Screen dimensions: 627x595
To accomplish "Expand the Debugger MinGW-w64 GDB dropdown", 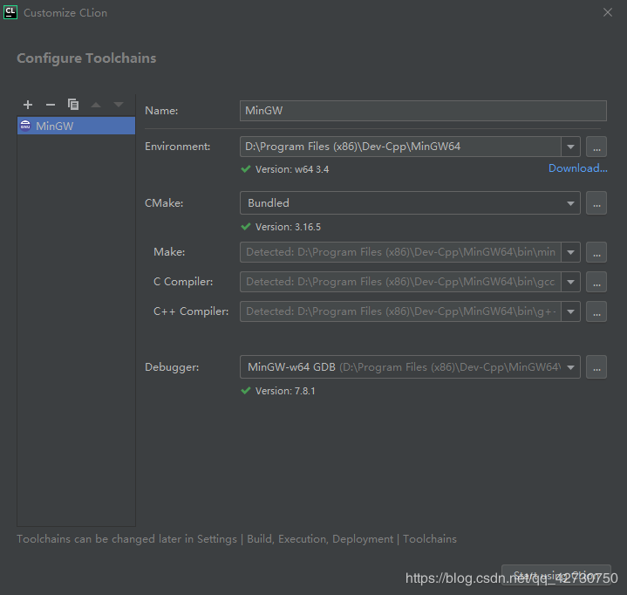I will point(570,367).
